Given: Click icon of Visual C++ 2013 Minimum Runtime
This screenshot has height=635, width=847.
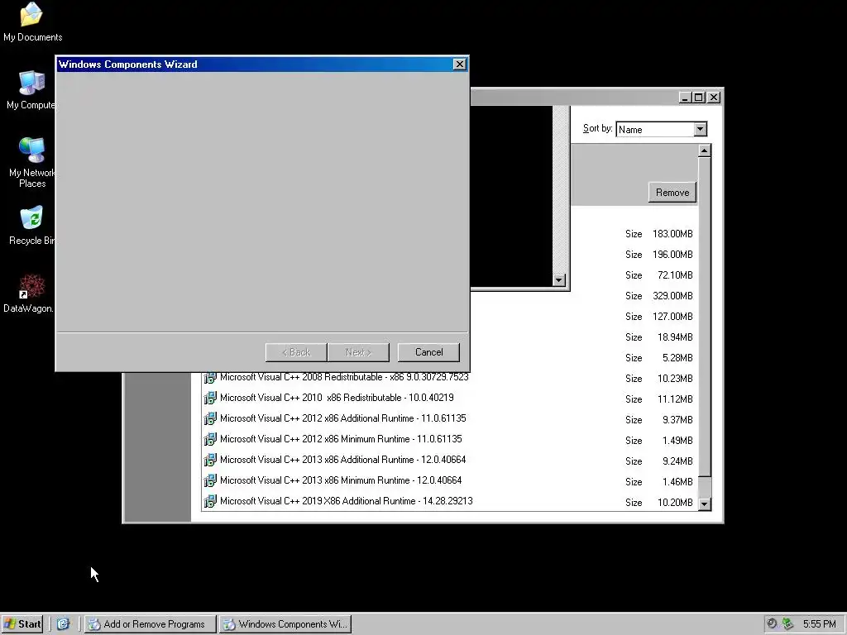Looking at the screenshot, I should [209, 480].
